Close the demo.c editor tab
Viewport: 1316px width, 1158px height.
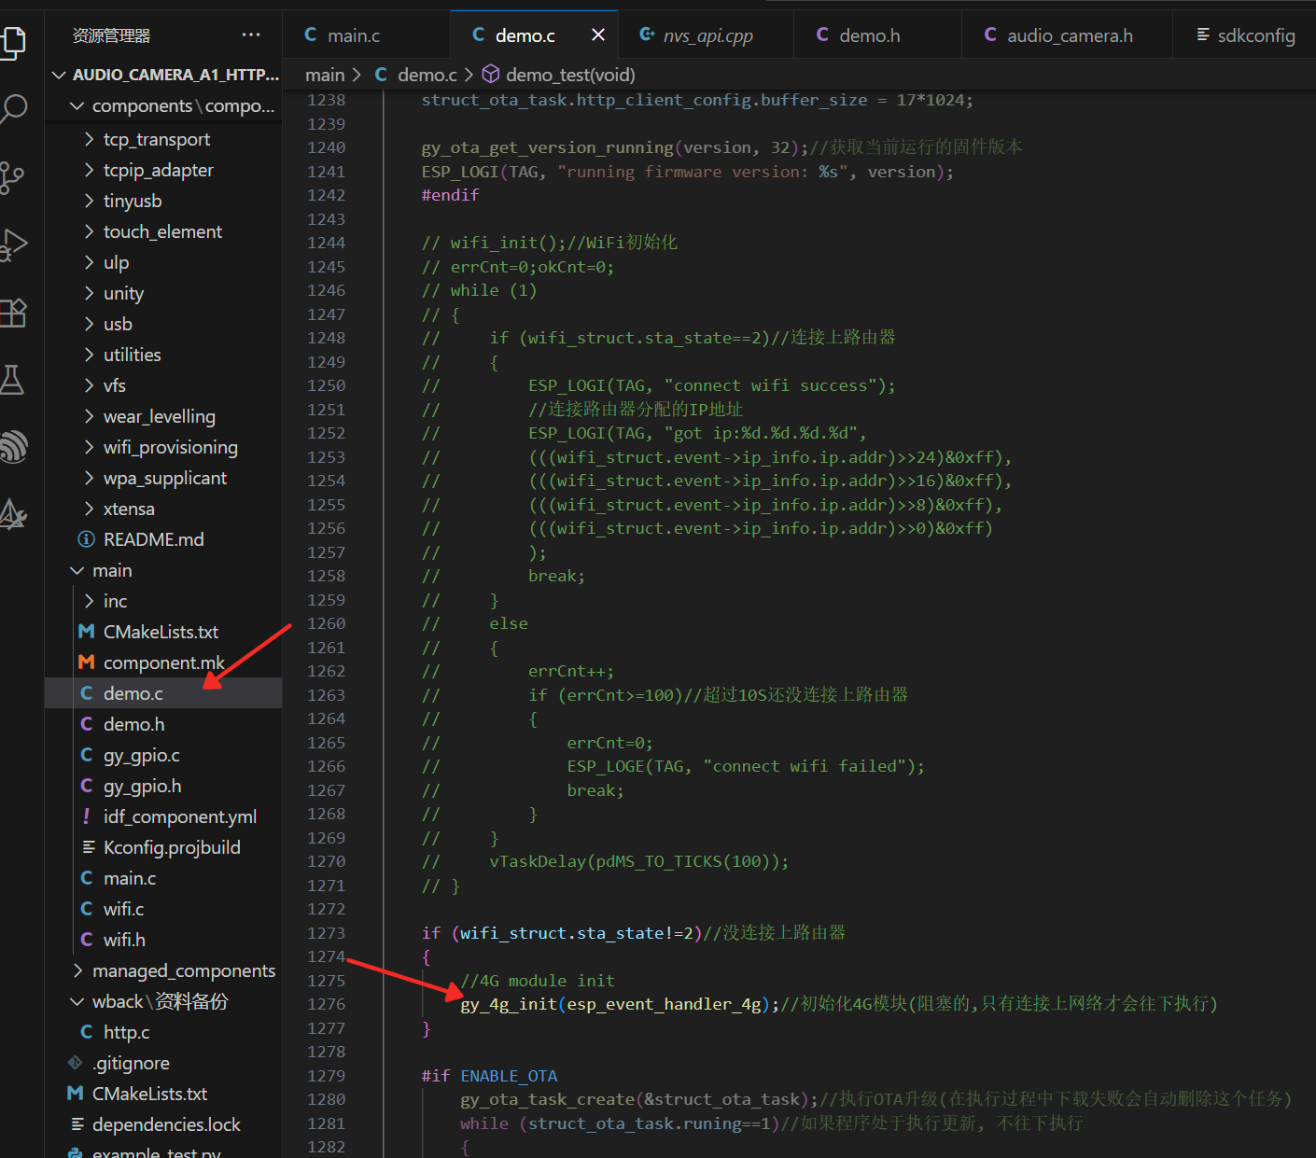(x=598, y=35)
